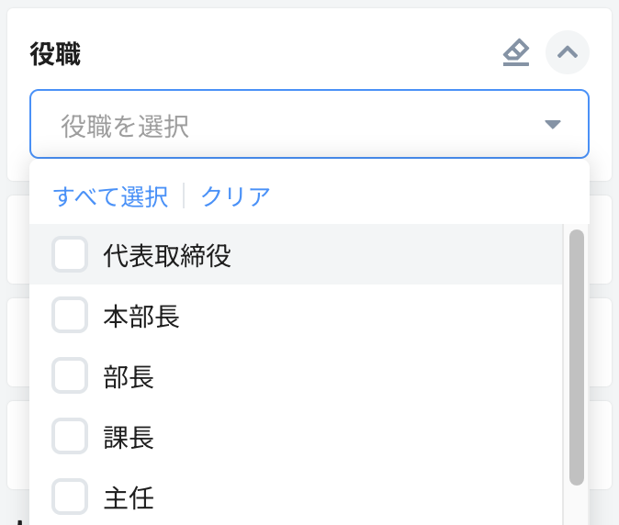This screenshot has width=619, height=525.
Task: Choose the 主任 option text
Action: coord(129,497)
